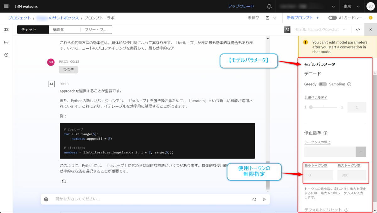Click the アップグレード link

241,6
